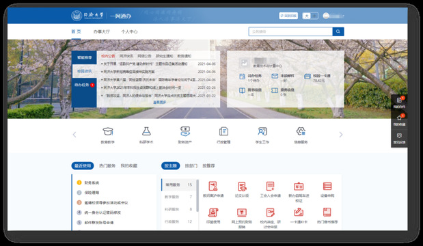The image size is (423, 246).
Task: Click the category list vertical scrollbar
Action: point(197,195)
